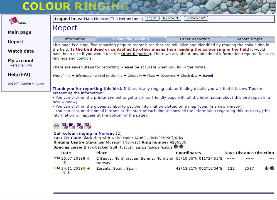
Task: Switch to the Other Reporting tab
Action: (x=195, y=39)
